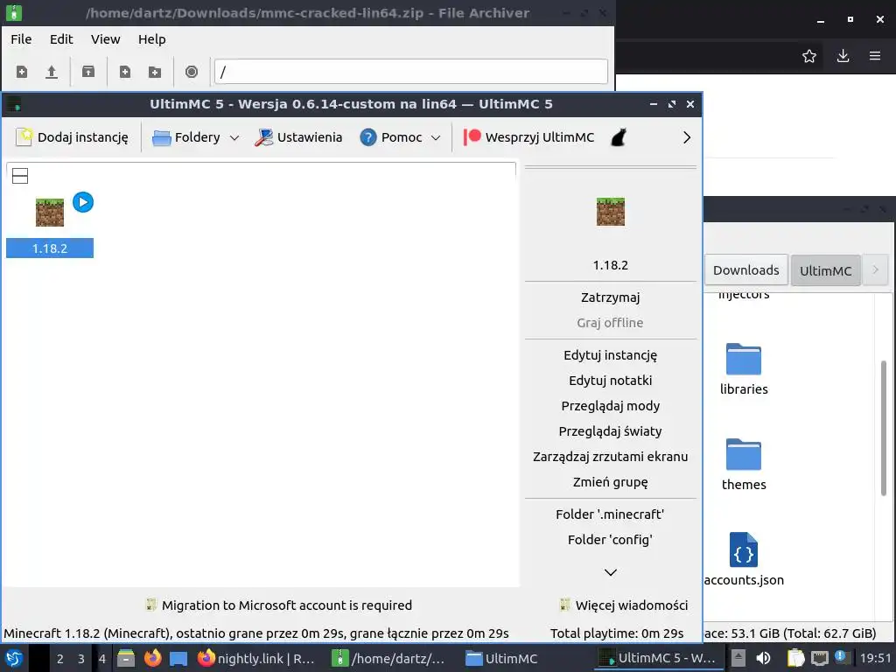Collapse the instance group with minus box
The height and width of the screenshot is (672, 896).
point(20,176)
